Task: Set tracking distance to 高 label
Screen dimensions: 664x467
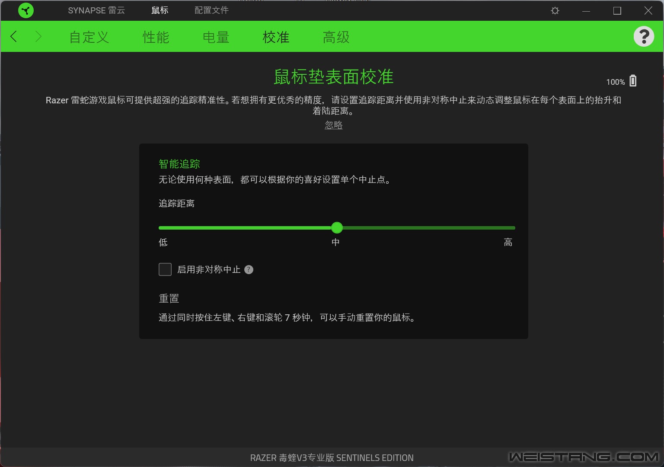Action: [508, 242]
